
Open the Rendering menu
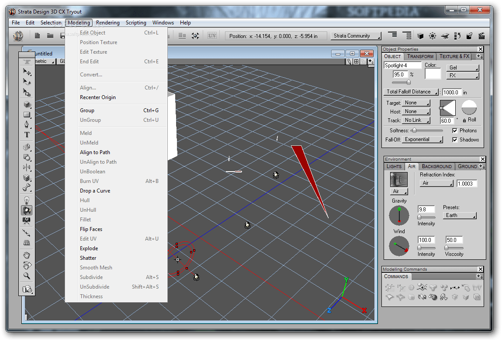(107, 23)
